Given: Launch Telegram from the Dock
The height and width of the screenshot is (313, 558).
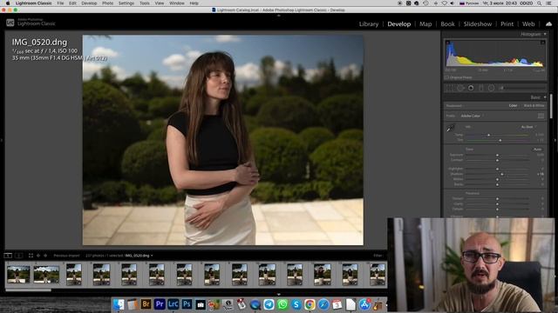Looking at the screenshot, I should point(269,304).
